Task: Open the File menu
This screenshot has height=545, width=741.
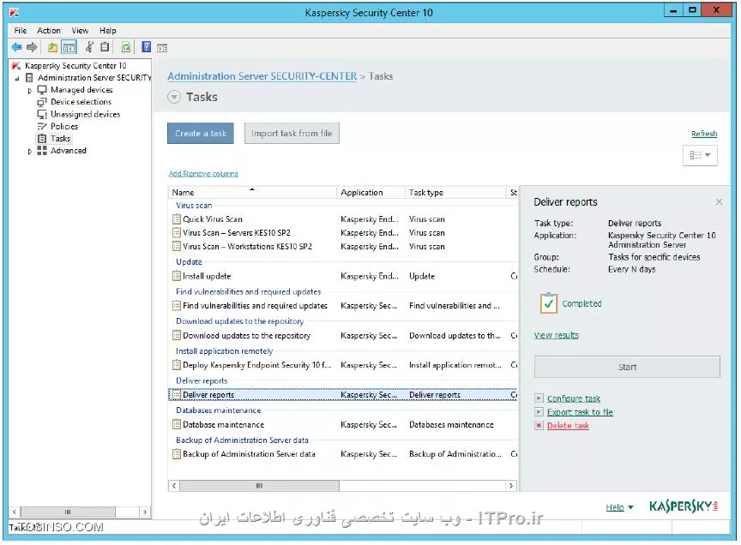Action: tap(21, 31)
